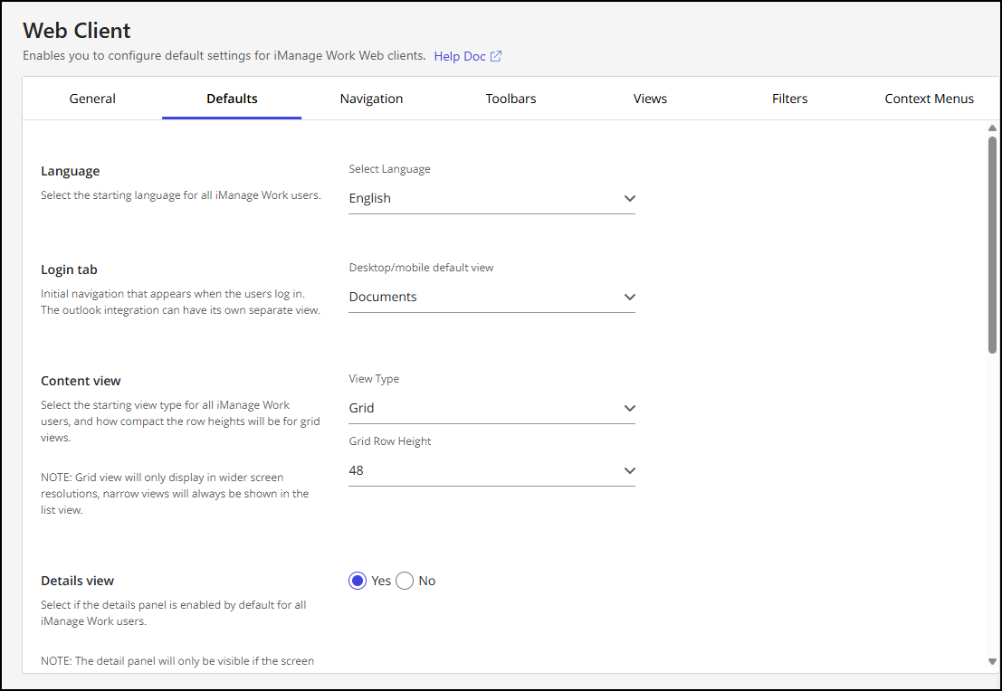Open the Desktop/mobile default view dropdown
The height and width of the screenshot is (691, 1002).
point(491,297)
